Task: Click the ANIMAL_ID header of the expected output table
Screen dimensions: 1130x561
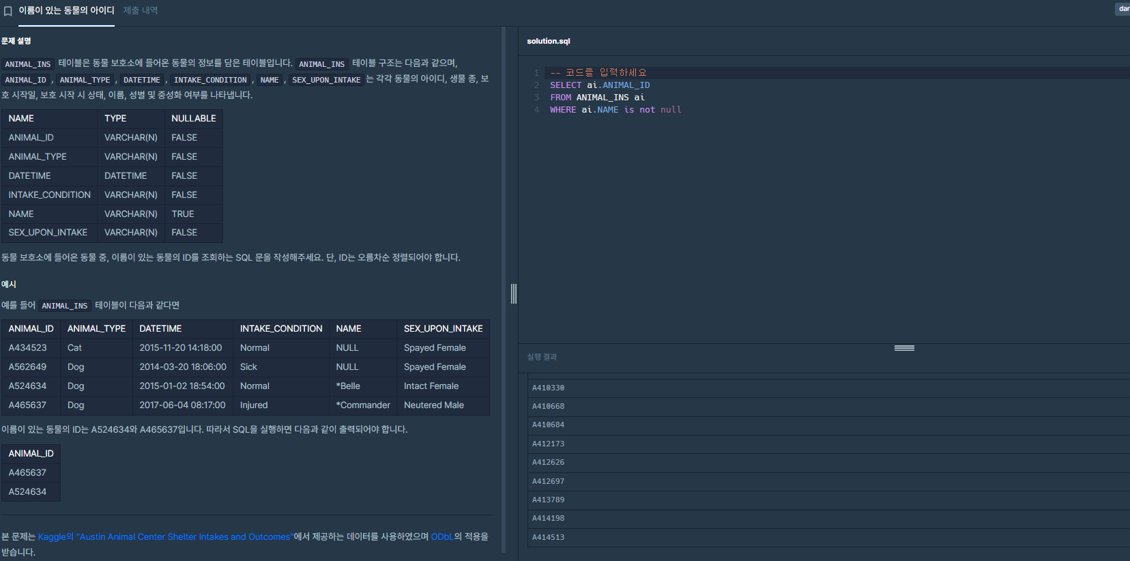Action: click(31, 454)
